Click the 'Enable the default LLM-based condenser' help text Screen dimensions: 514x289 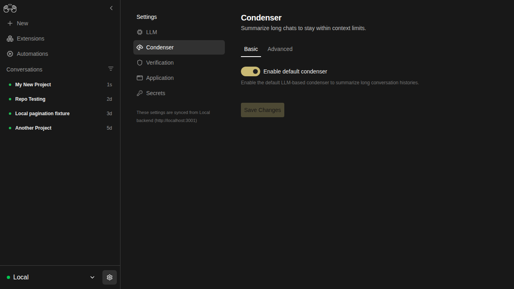pyautogui.click(x=330, y=83)
